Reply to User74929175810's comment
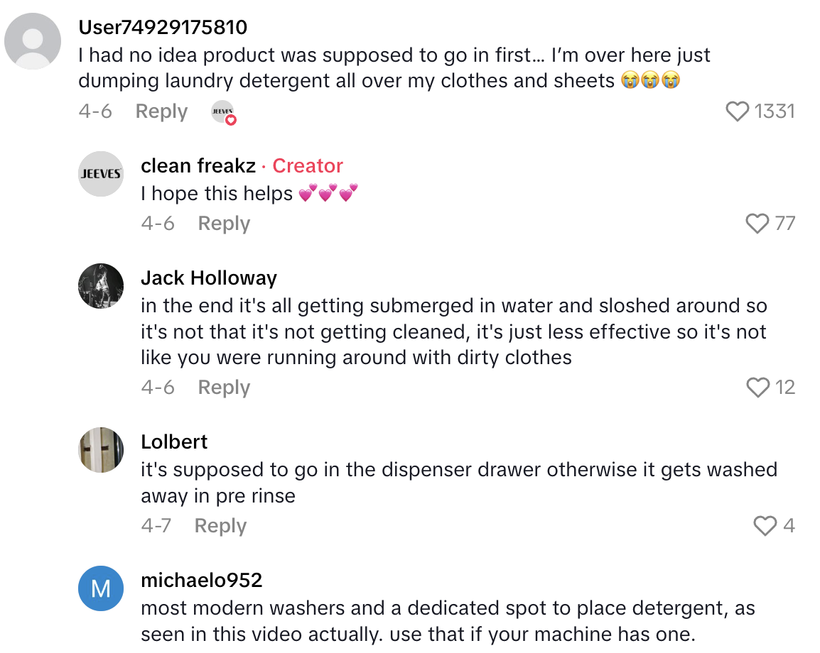 click(161, 111)
